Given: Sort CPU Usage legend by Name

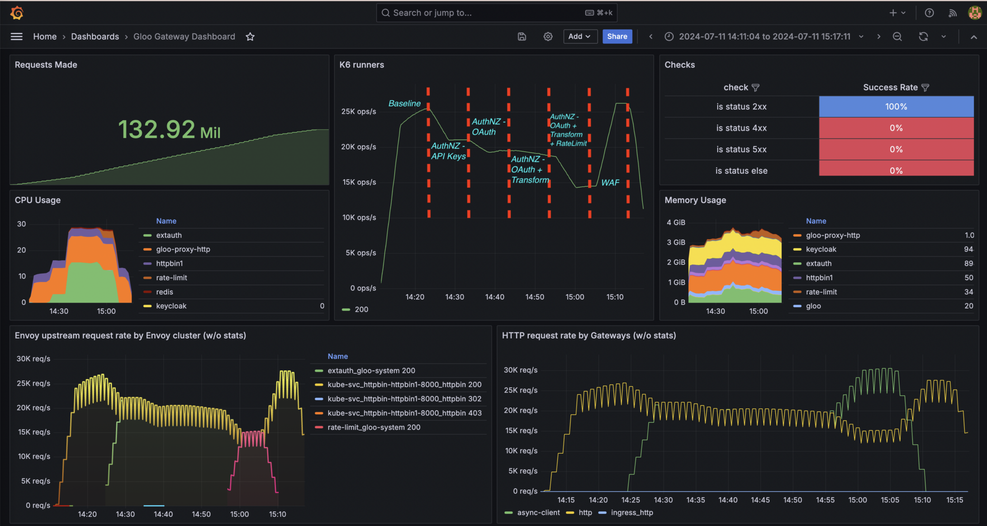Looking at the screenshot, I should pos(166,221).
